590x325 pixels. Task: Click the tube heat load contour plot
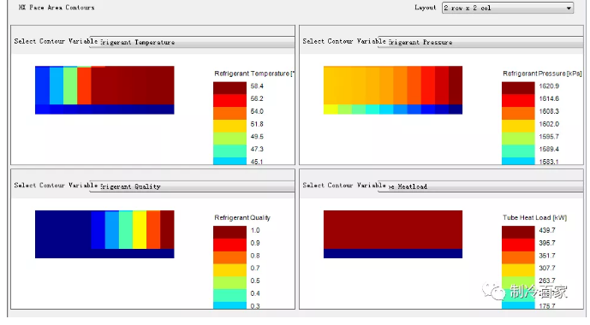[393, 234]
